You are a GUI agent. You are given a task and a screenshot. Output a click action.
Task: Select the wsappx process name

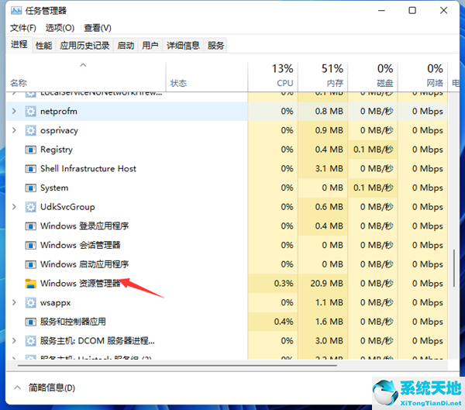[x=56, y=303]
